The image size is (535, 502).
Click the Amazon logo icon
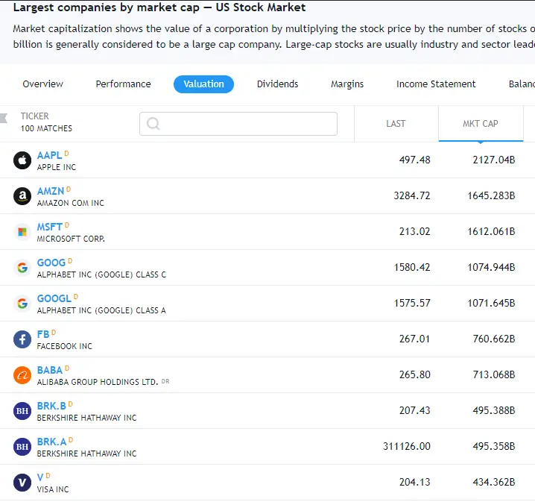(22, 196)
